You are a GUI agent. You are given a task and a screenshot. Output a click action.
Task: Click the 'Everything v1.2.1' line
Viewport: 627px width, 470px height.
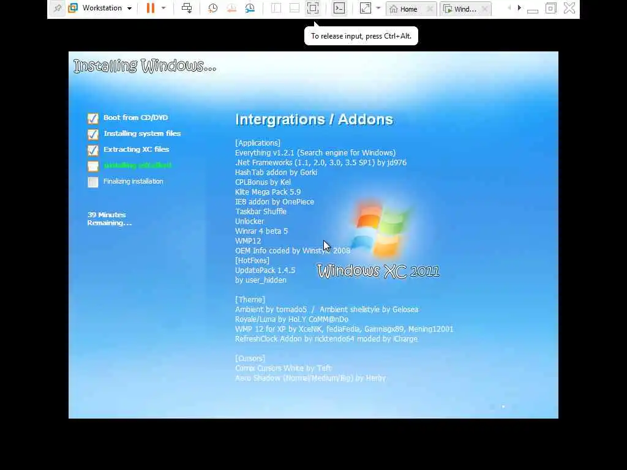315,152
